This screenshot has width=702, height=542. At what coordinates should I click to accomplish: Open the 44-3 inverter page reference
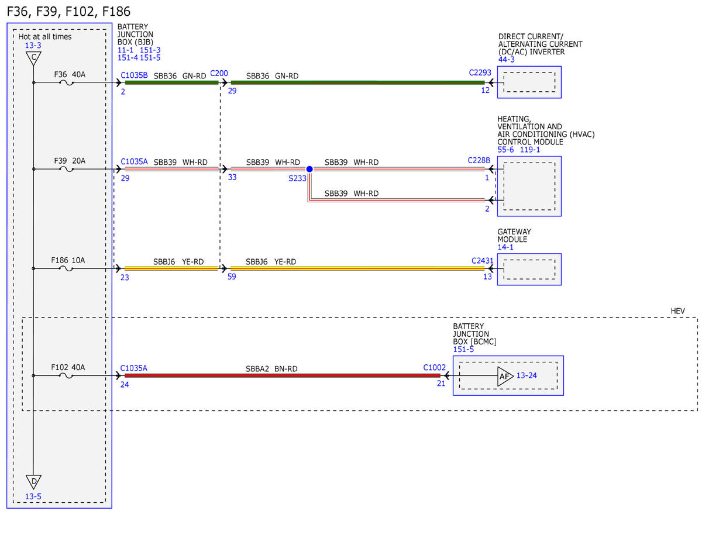click(x=507, y=59)
